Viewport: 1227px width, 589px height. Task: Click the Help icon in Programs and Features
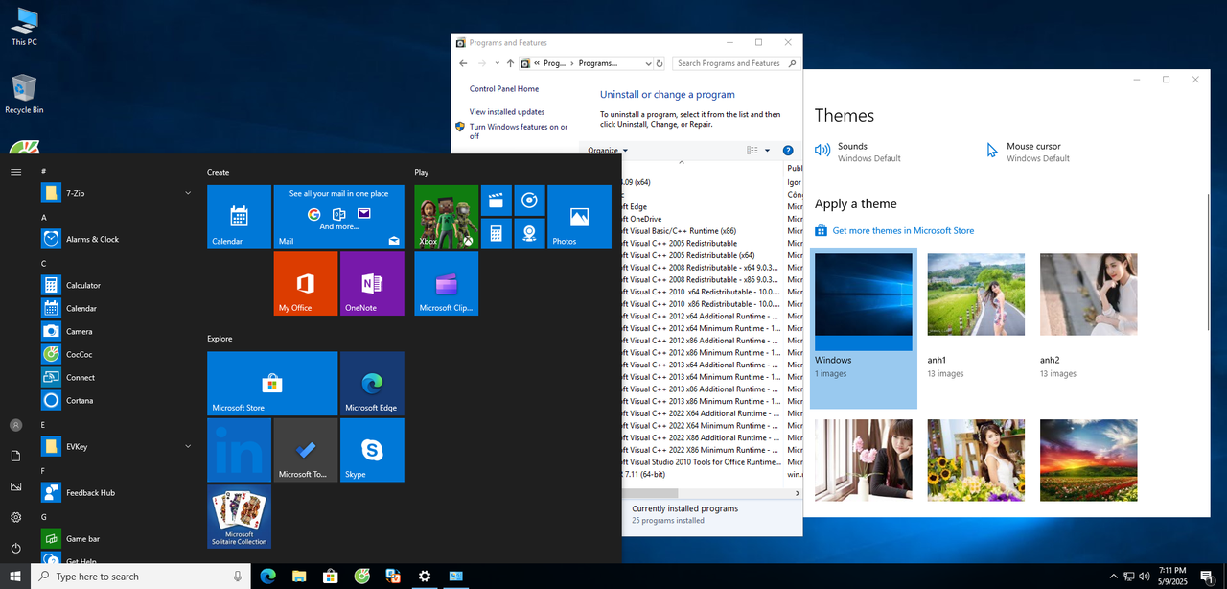[x=788, y=151]
